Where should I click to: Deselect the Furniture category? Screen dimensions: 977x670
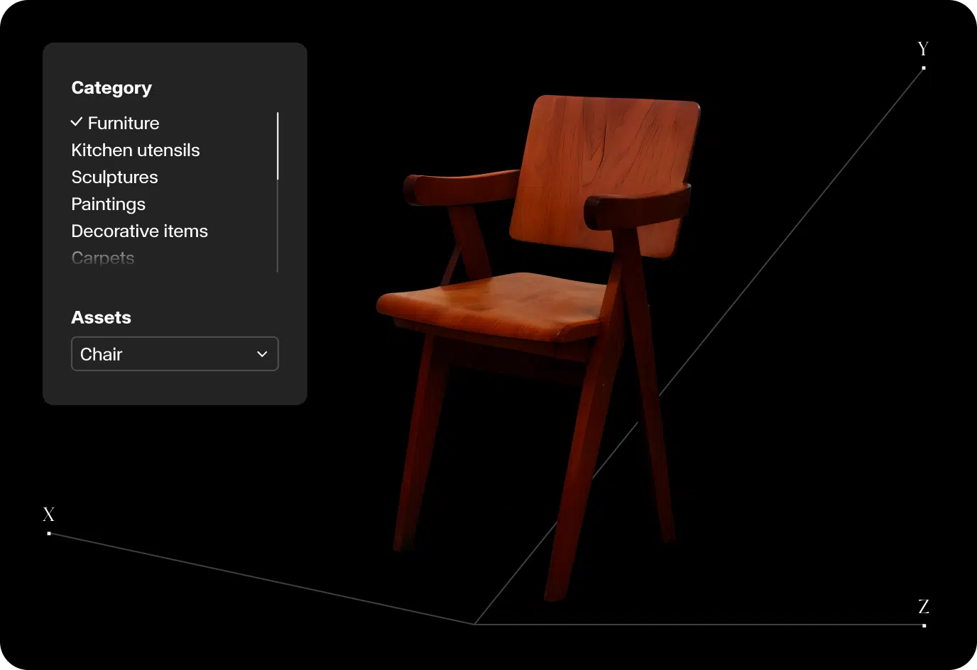point(124,123)
